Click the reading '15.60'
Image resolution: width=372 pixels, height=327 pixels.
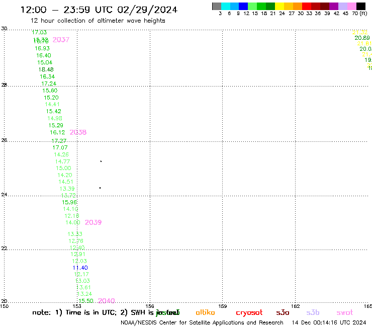click(x=50, y=91)
